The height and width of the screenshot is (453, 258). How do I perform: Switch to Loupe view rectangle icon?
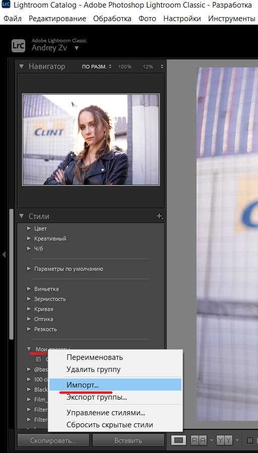click(179, 440)
